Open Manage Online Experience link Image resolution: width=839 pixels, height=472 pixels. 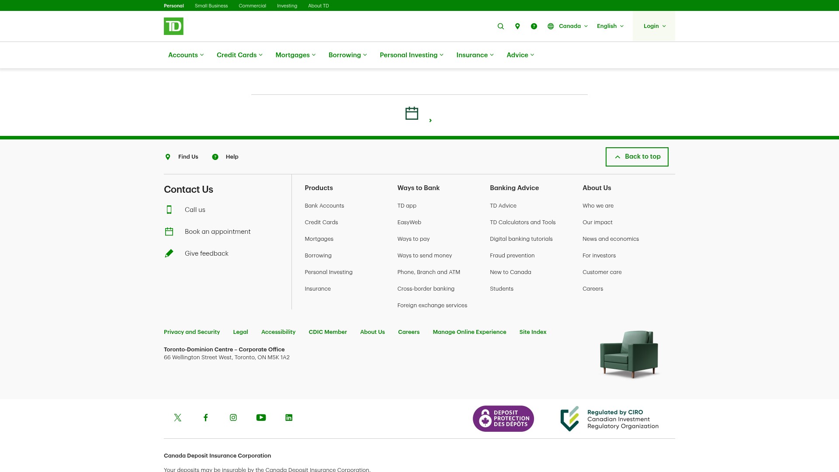click(x=469, y=332)
